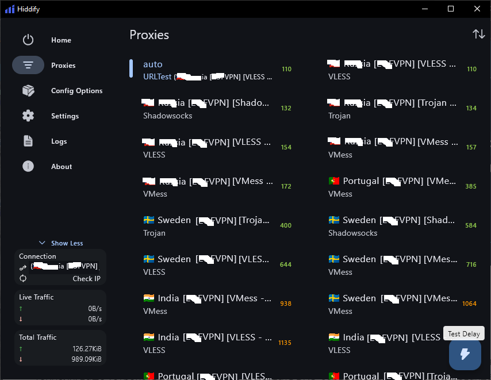Open Config Options menu label
Screen dimensions: 491x380
[x=76, y=91]
